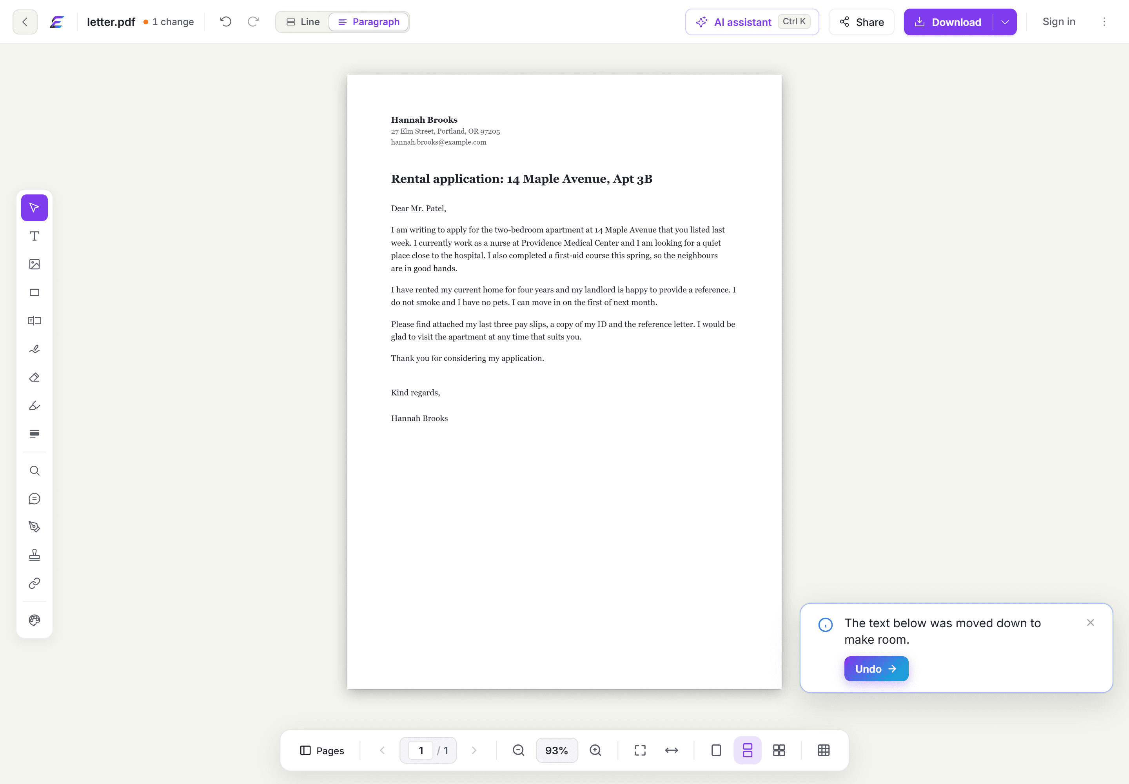
Task: Switch to Line editing mode
Action: 303,22
